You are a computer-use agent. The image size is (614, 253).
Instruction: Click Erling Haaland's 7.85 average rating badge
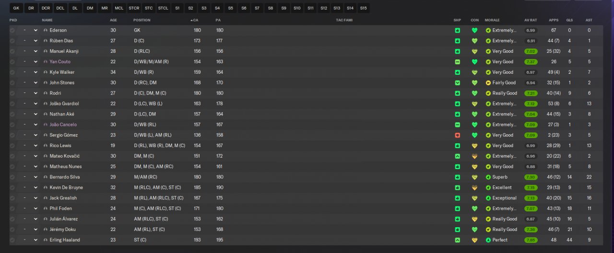point(531,240)
